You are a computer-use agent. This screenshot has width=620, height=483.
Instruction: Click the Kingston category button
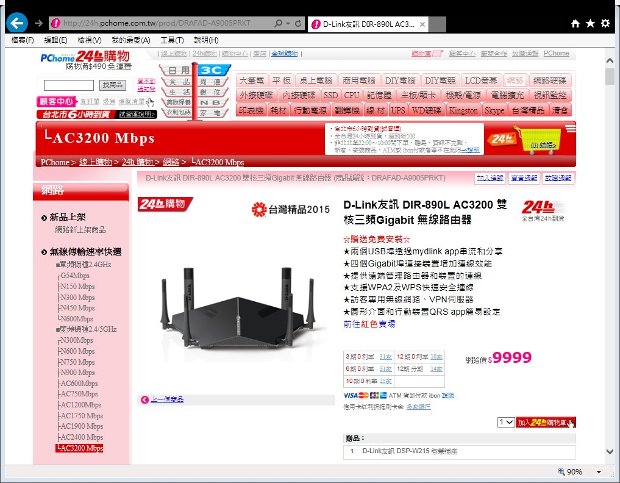[463, 110]
